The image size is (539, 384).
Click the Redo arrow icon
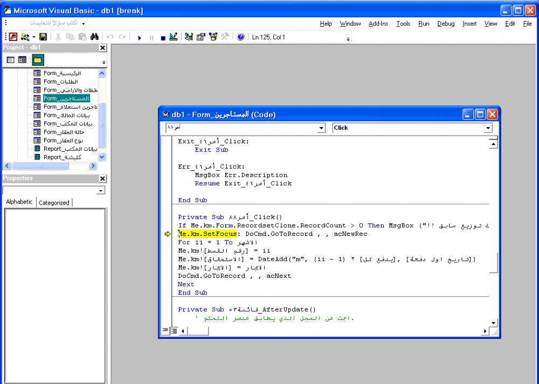click(x=122, y=37)
